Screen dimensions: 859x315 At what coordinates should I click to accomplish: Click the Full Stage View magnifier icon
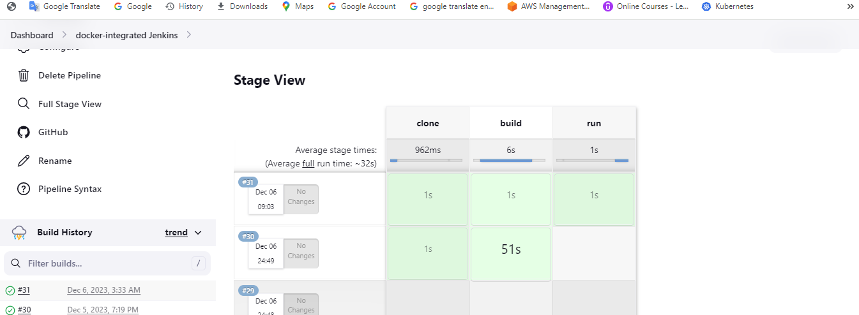(x=24, y=104)
